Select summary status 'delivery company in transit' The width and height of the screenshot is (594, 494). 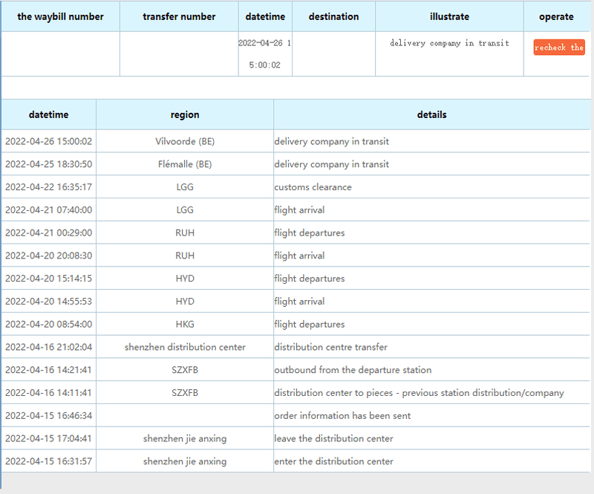pyautogui.click(x=449, y=43)
